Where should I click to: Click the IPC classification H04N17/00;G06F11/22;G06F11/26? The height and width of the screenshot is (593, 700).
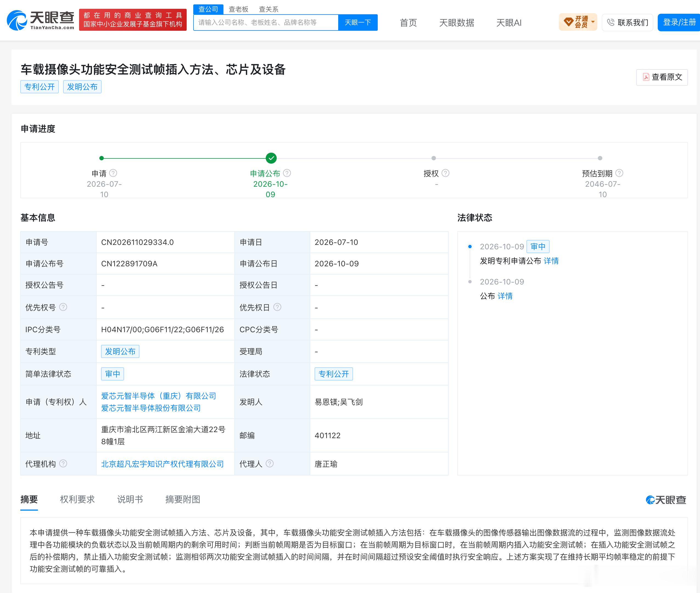(x=163, y=330)
